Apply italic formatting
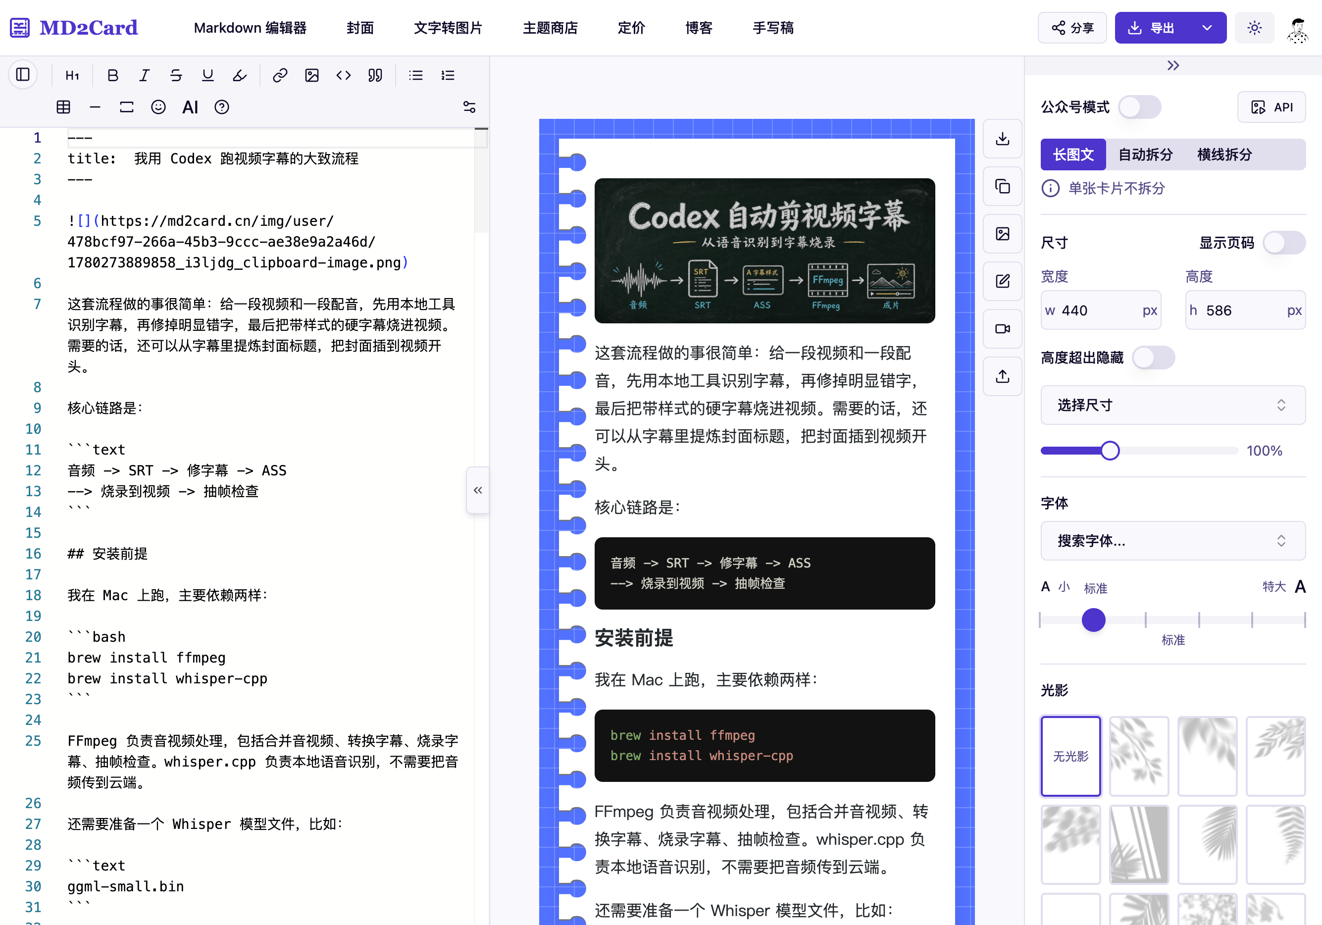1322x925 pixels. point(145,75)
